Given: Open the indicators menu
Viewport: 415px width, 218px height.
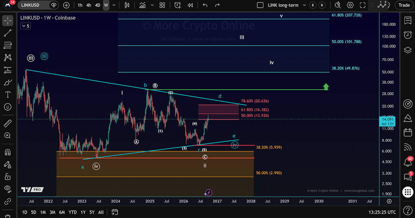Looking at the screenshot, I should pos(142,5).
